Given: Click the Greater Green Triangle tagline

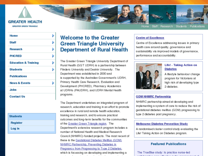Looking at the screenshot, I should [x=25, y=26].
